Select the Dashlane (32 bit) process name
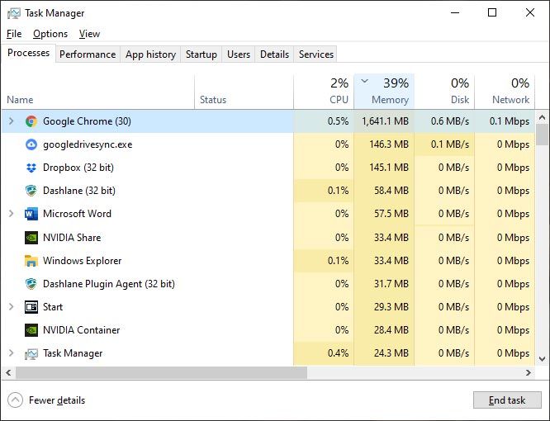 pos(79,191)
